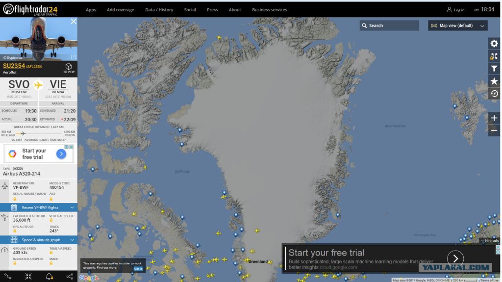Select the airport pin on Greenland's east coast

338,215
